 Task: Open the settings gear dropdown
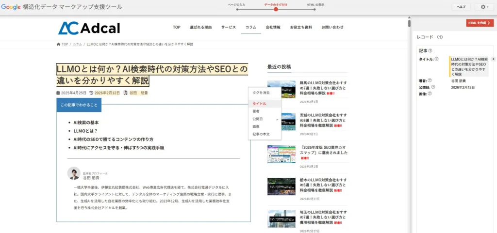coord(484,7)
